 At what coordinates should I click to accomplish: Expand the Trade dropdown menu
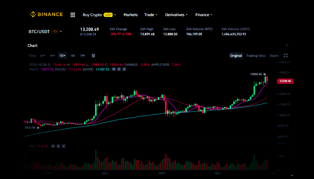point(151,15)
